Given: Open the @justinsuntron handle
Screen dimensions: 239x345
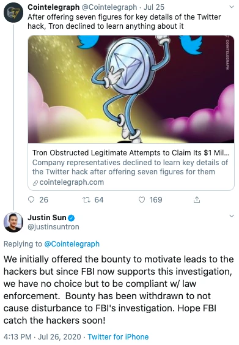Looking at the screenshot, I should pyautogui.click(x=53, y=227).
